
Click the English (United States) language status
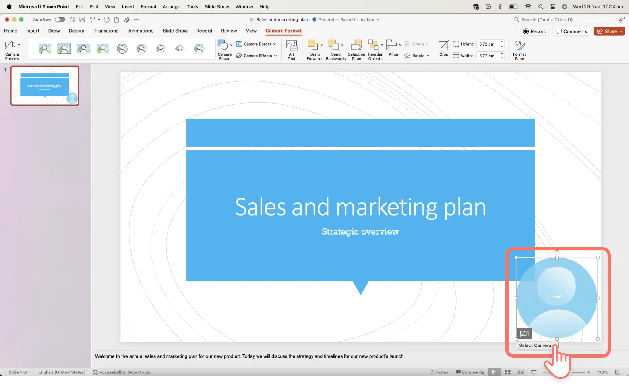pos(62,372)
